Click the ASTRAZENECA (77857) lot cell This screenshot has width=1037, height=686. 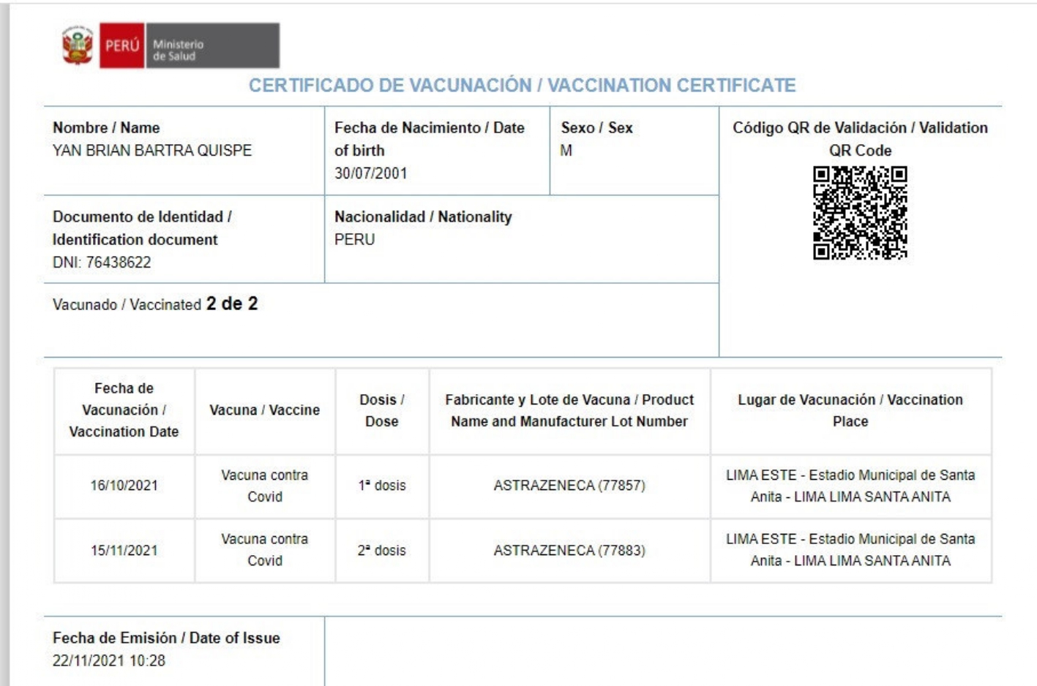pyautogui.click(x=569, y=486)
